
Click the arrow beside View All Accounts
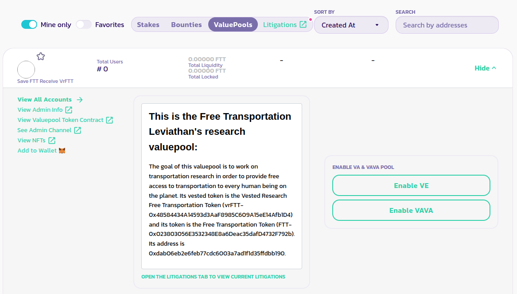[x=80, y=100]
